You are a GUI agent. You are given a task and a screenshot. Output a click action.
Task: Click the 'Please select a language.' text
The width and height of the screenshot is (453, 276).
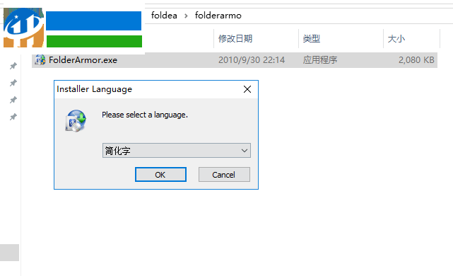(145, 115)
